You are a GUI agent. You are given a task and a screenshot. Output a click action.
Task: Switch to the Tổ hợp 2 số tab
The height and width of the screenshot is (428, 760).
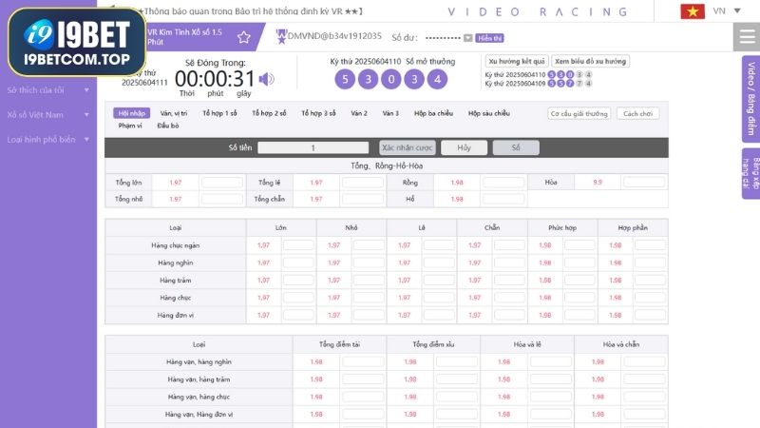[269, 113]
